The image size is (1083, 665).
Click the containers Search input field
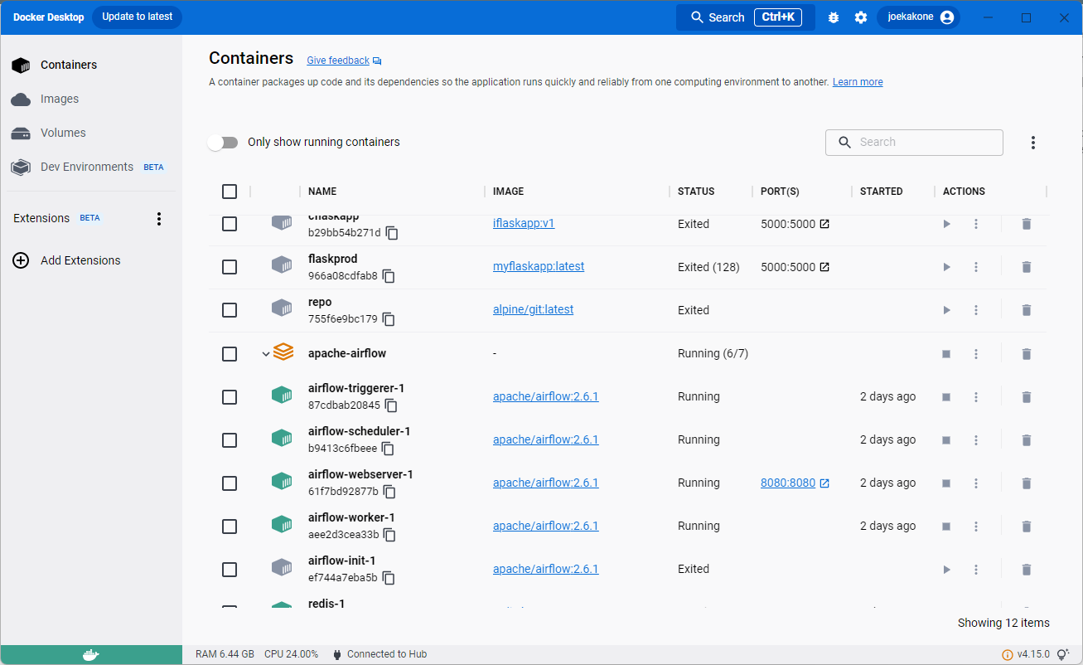914,143
